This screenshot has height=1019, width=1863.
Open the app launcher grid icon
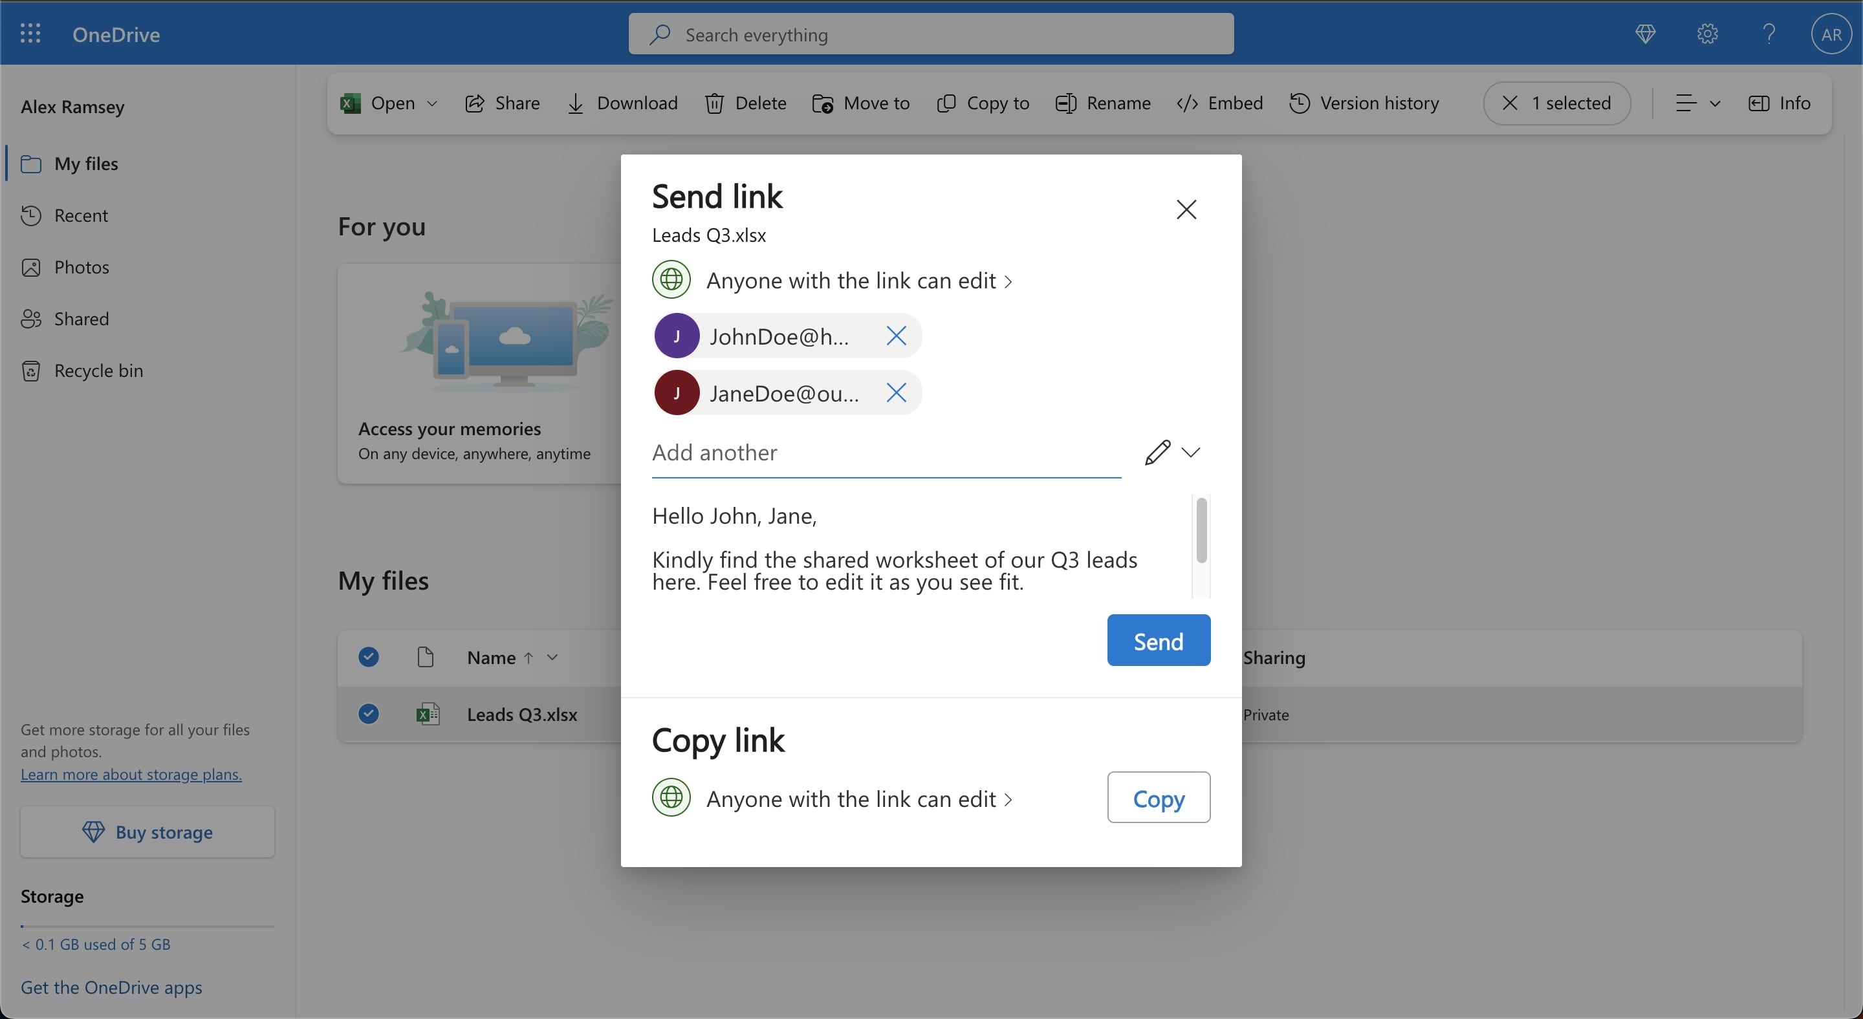coord(30,34)
